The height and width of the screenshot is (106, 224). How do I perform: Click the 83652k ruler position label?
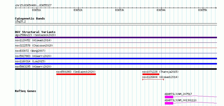(x=78, y=10)
